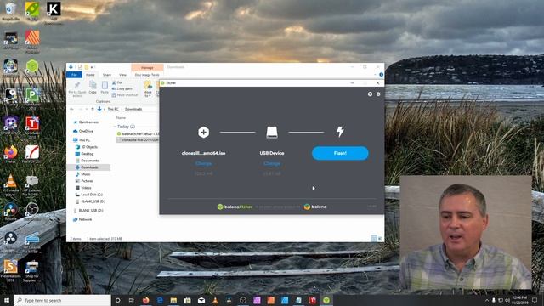Click the Type here to search box
The image size is (544, 306).
(62, 300)
